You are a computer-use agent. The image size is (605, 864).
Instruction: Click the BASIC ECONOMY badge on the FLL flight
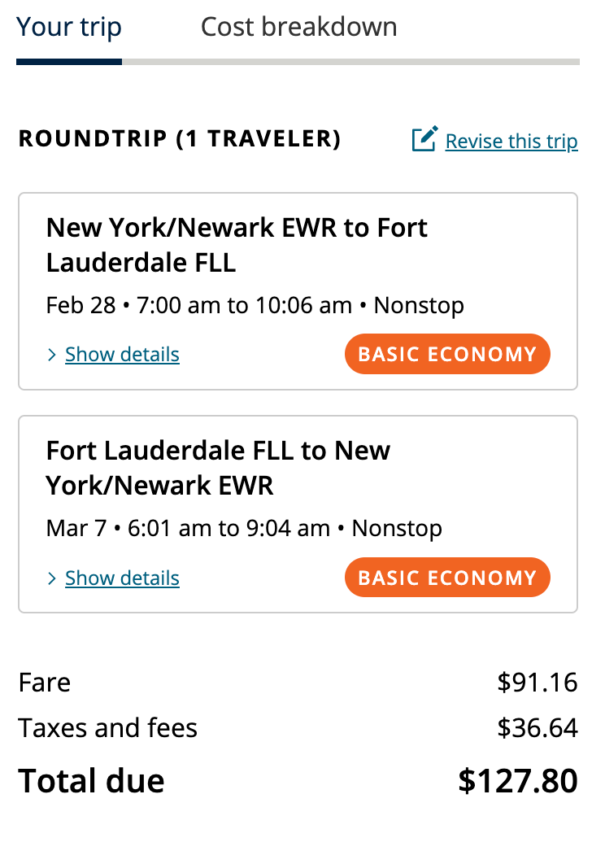pos(447,577)
